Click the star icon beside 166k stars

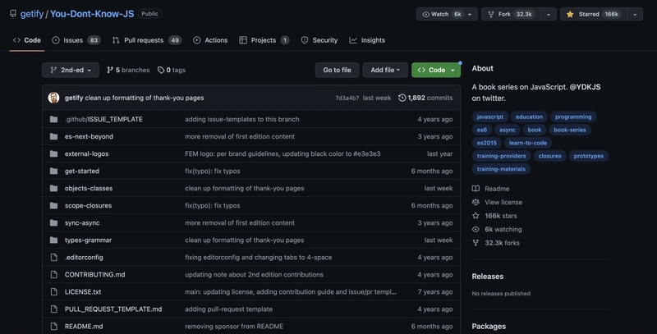click(x=476, y=216)
